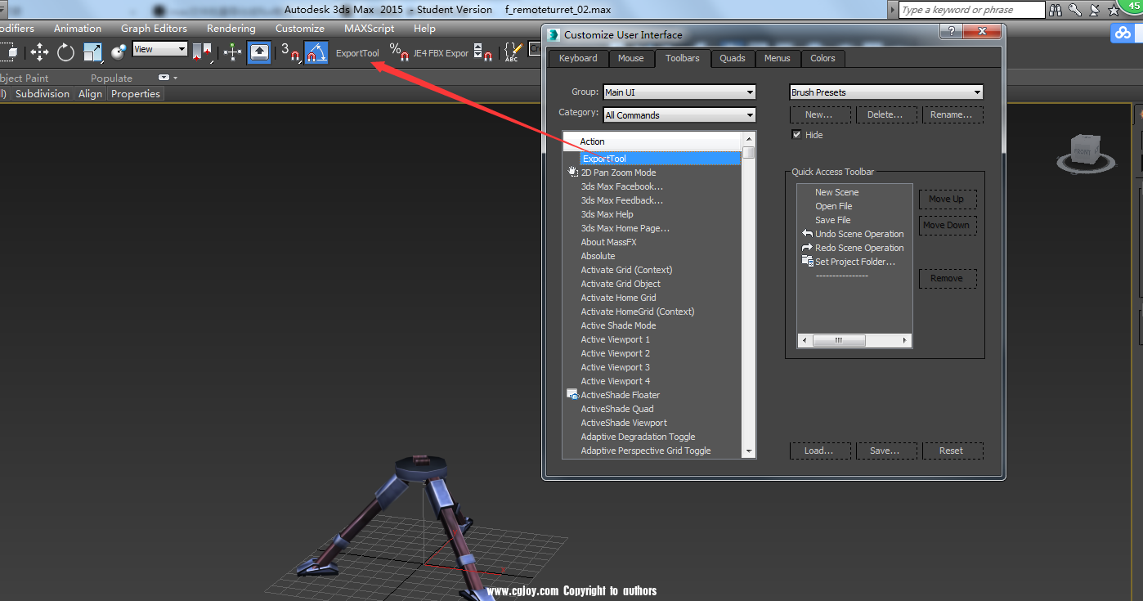
Task: Click the New... toolbar button
Action: 820,114
